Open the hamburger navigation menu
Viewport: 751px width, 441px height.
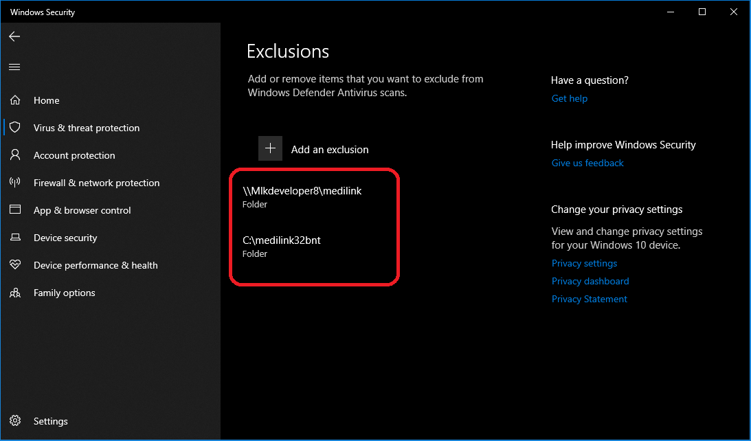(x=14, y=67)
